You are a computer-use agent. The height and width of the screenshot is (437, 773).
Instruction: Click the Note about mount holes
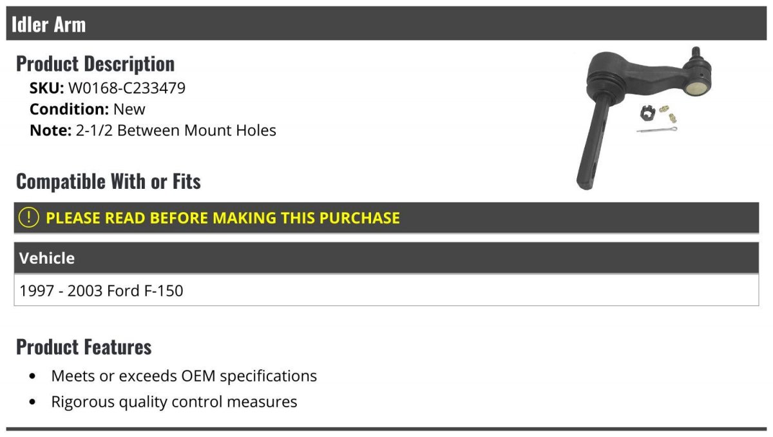pyautogui.click(x=153, y=130)
